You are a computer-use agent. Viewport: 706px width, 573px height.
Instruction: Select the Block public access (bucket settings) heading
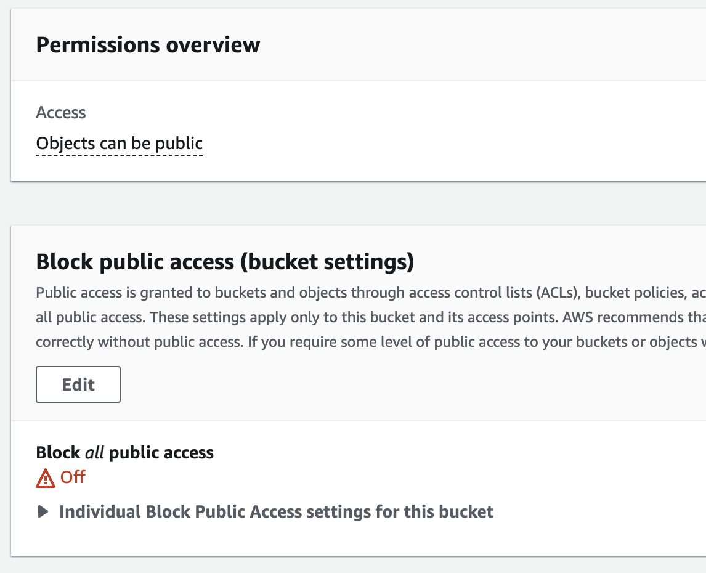pos(225,261)
